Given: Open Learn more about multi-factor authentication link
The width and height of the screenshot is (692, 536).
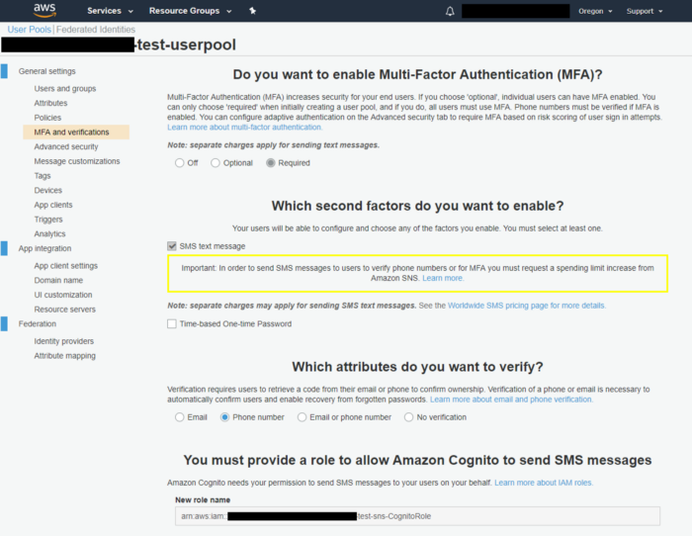Looking at the screenshot, I should tap(244, 128).
